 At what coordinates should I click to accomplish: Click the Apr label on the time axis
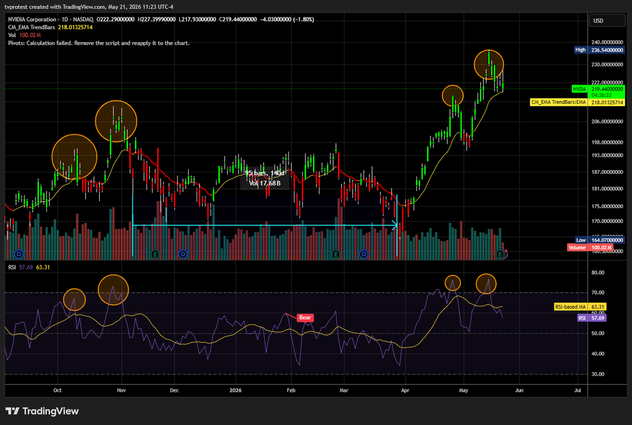pos(405,390)
